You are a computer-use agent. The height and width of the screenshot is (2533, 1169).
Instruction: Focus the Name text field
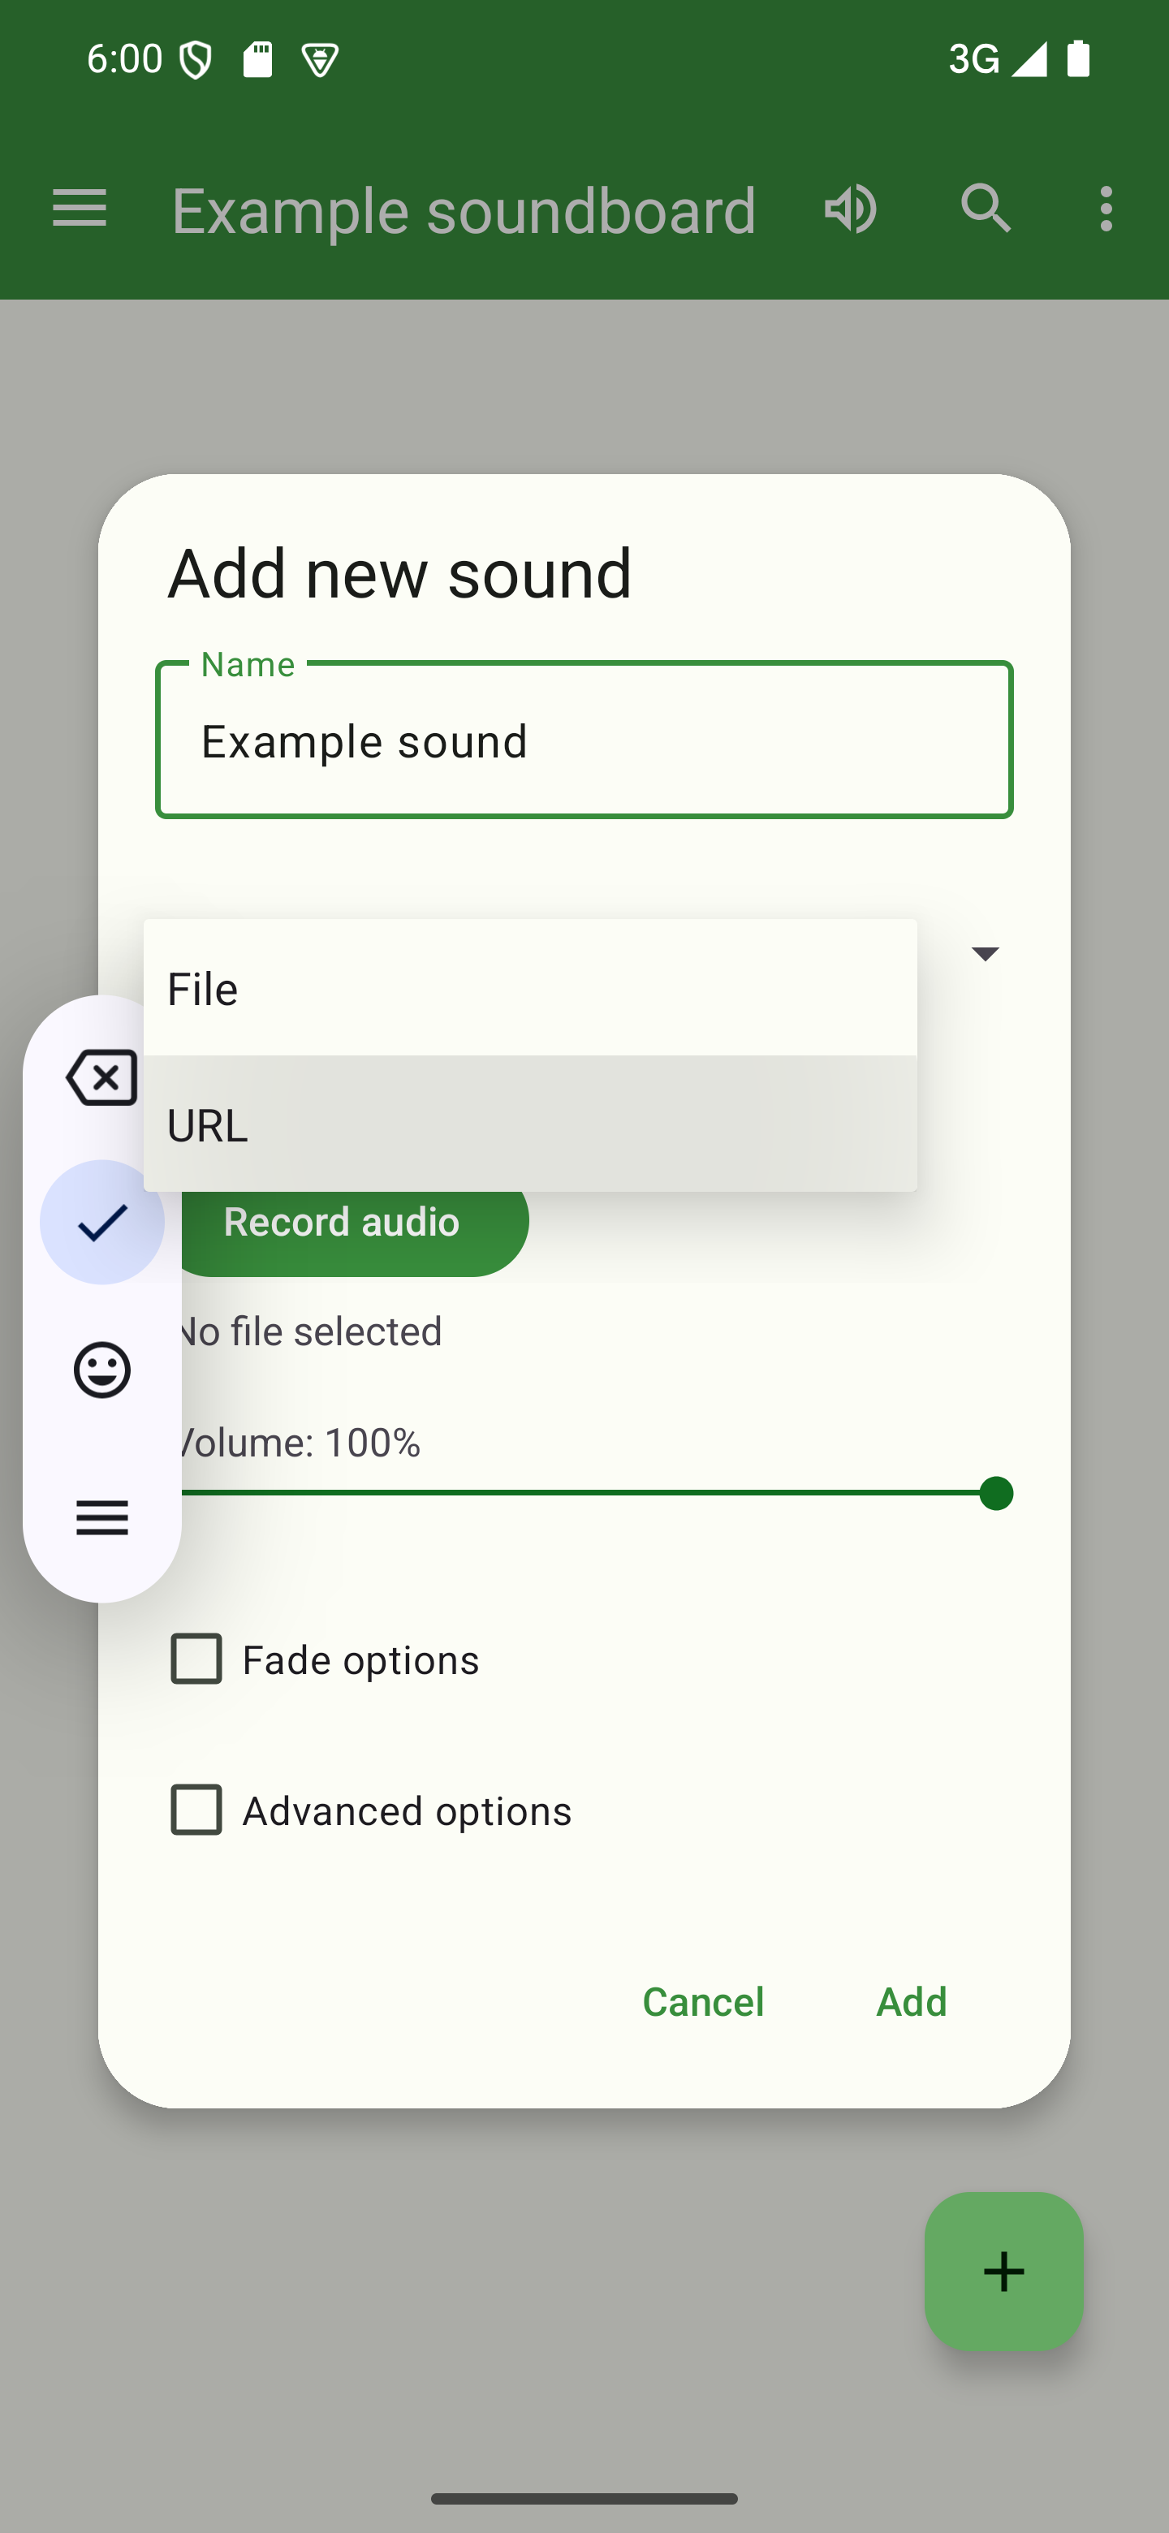pos(584,741)
